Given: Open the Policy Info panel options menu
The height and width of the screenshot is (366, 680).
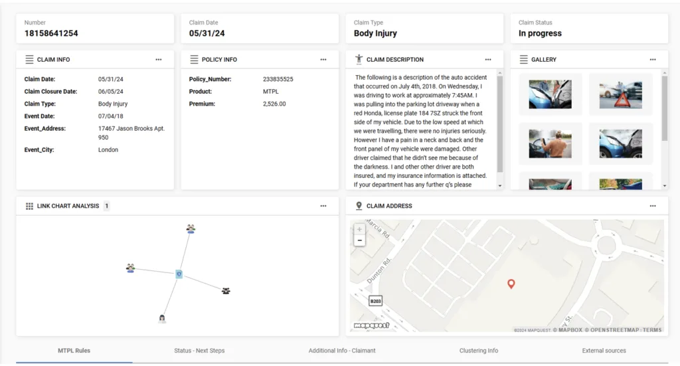Looking at the screenshot, I should (323, 59).
